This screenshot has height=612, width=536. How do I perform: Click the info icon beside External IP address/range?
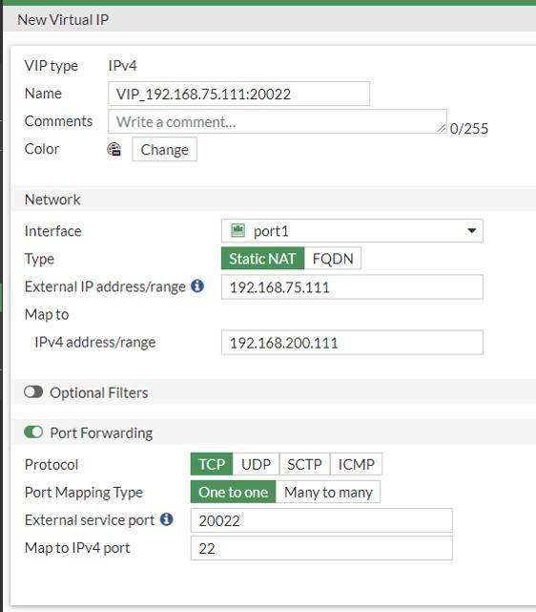pyautogui.click(x=197, y=286)
